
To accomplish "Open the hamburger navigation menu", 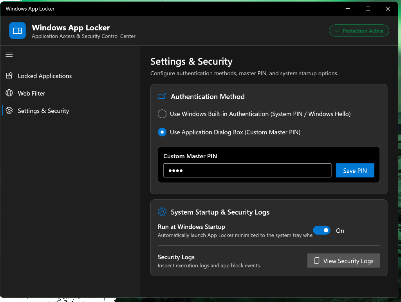I will click(9, 55).
